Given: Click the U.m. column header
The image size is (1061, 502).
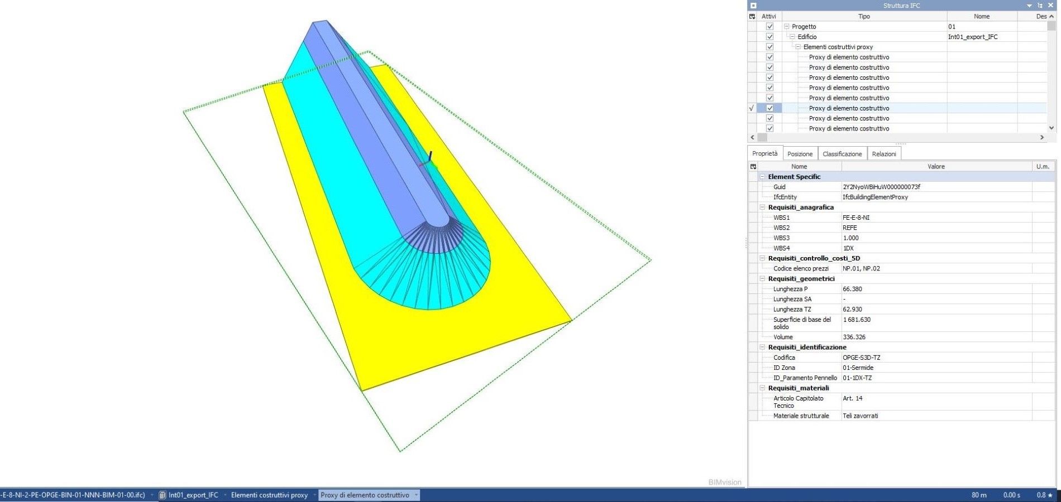Looking at the screenshot, I should (x=1043, y=166).
